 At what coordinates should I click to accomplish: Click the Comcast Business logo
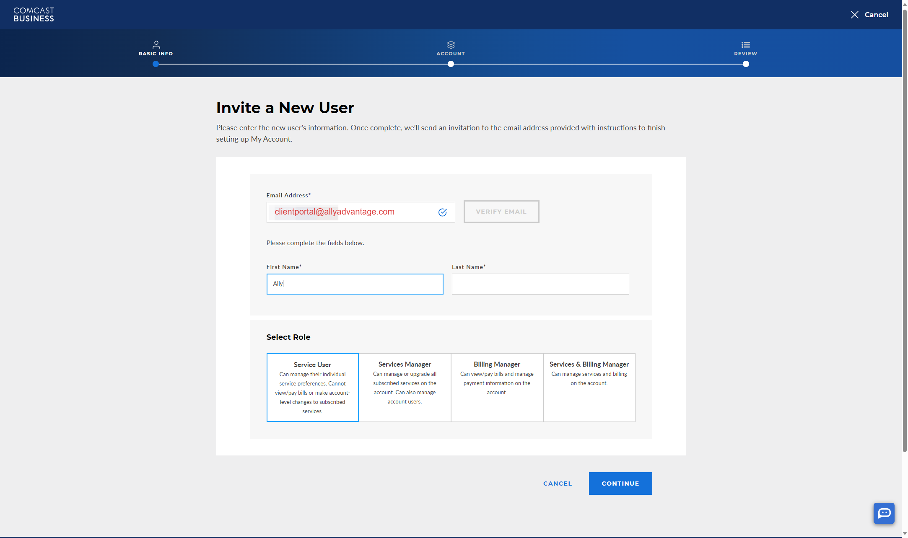tap(34, 15)
